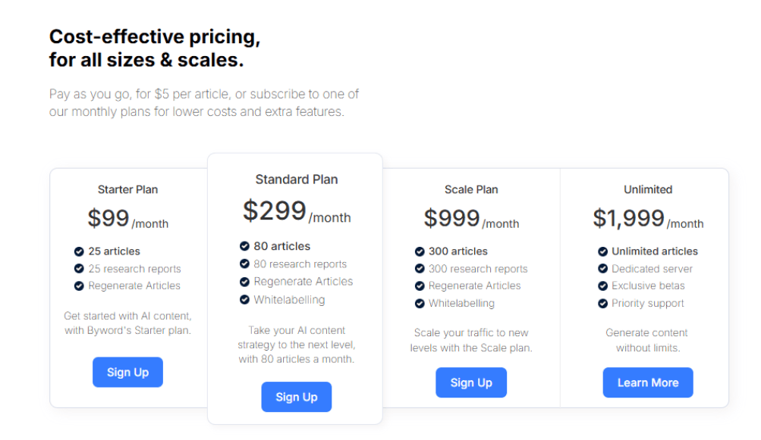The height and width of the screenshot is (440, 761).
Task: Click the "Cost-effective pricing" heading
Action: pyautogui.click(x=154, y=36)
